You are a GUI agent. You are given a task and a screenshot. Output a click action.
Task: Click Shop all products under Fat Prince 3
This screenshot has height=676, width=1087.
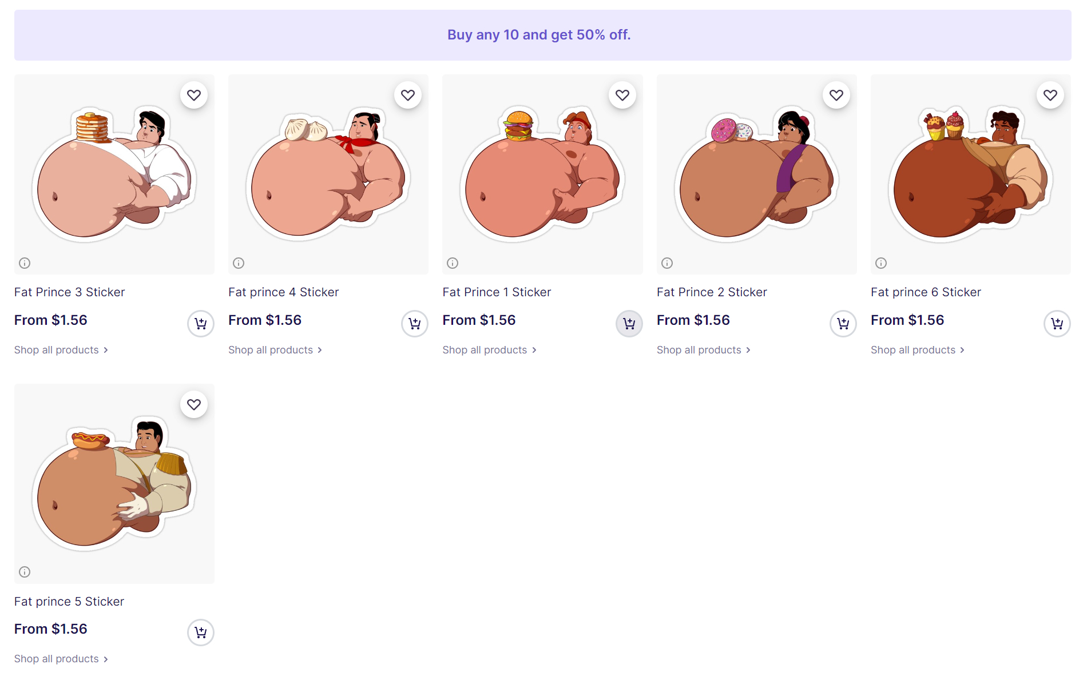click(61, 350)
